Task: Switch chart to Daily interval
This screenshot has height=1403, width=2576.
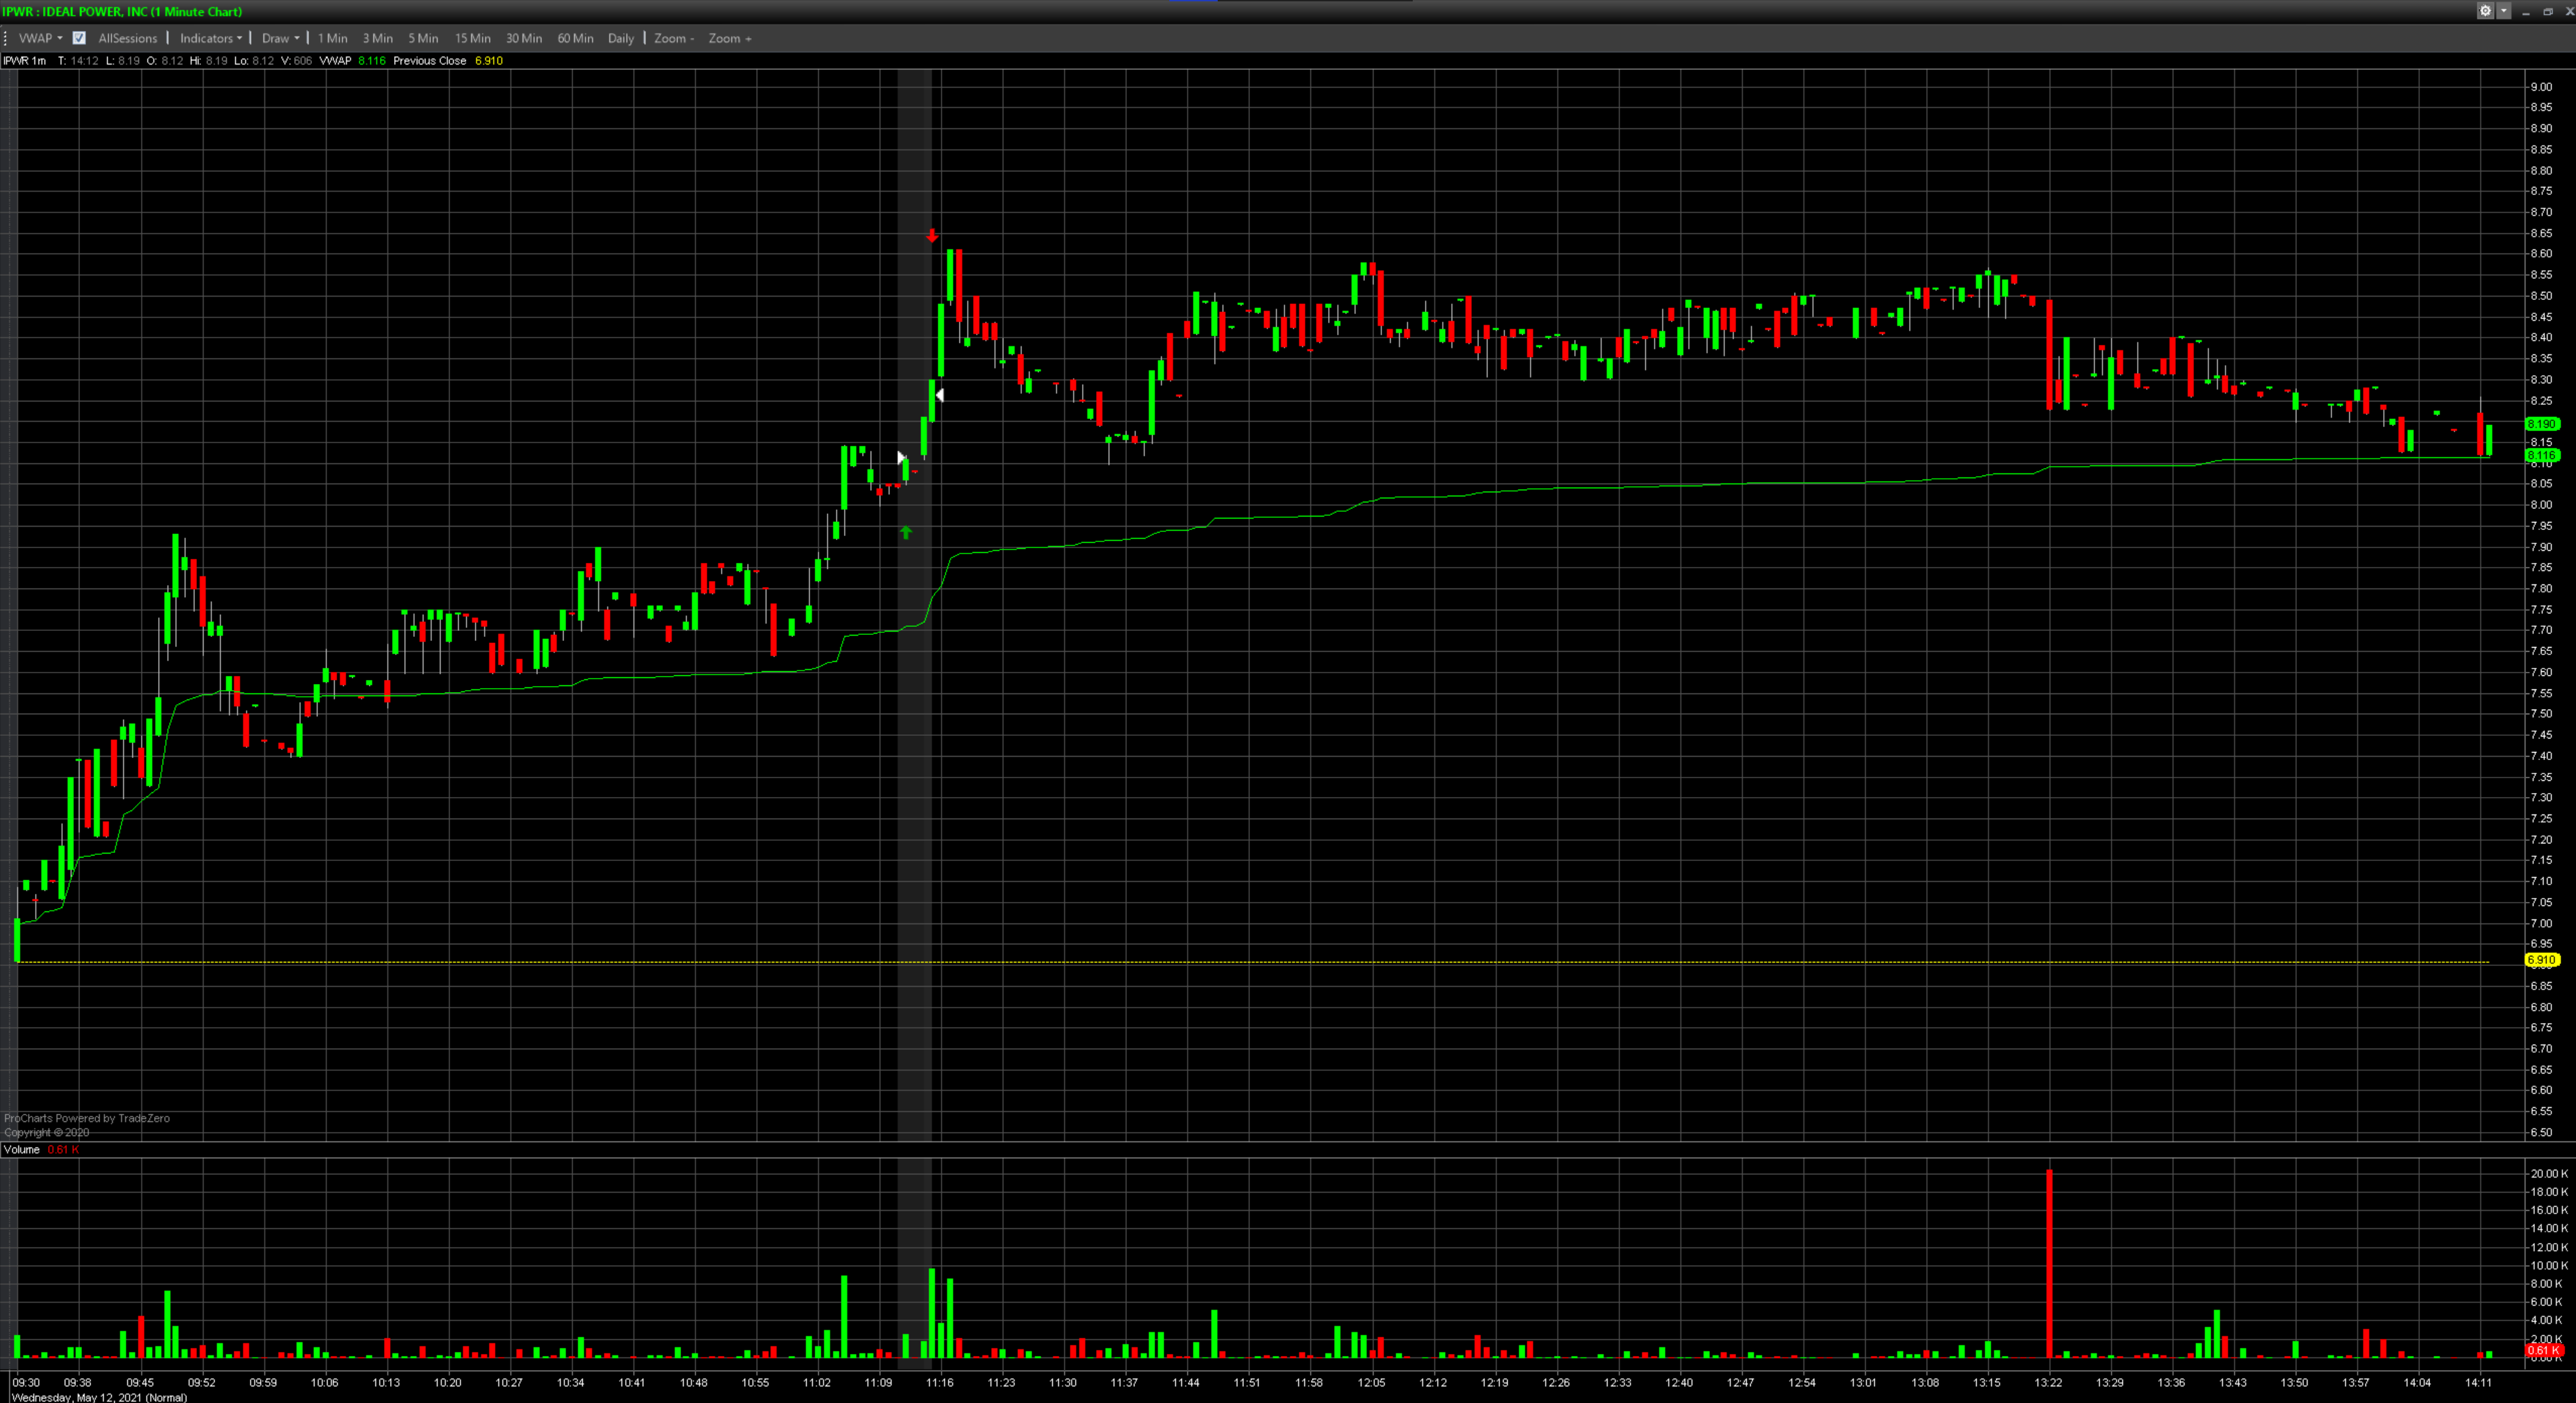Action: (x=620, y=38)
